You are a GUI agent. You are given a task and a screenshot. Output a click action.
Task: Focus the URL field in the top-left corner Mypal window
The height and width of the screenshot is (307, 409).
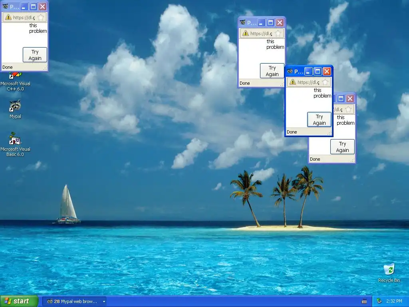point(24,18)
